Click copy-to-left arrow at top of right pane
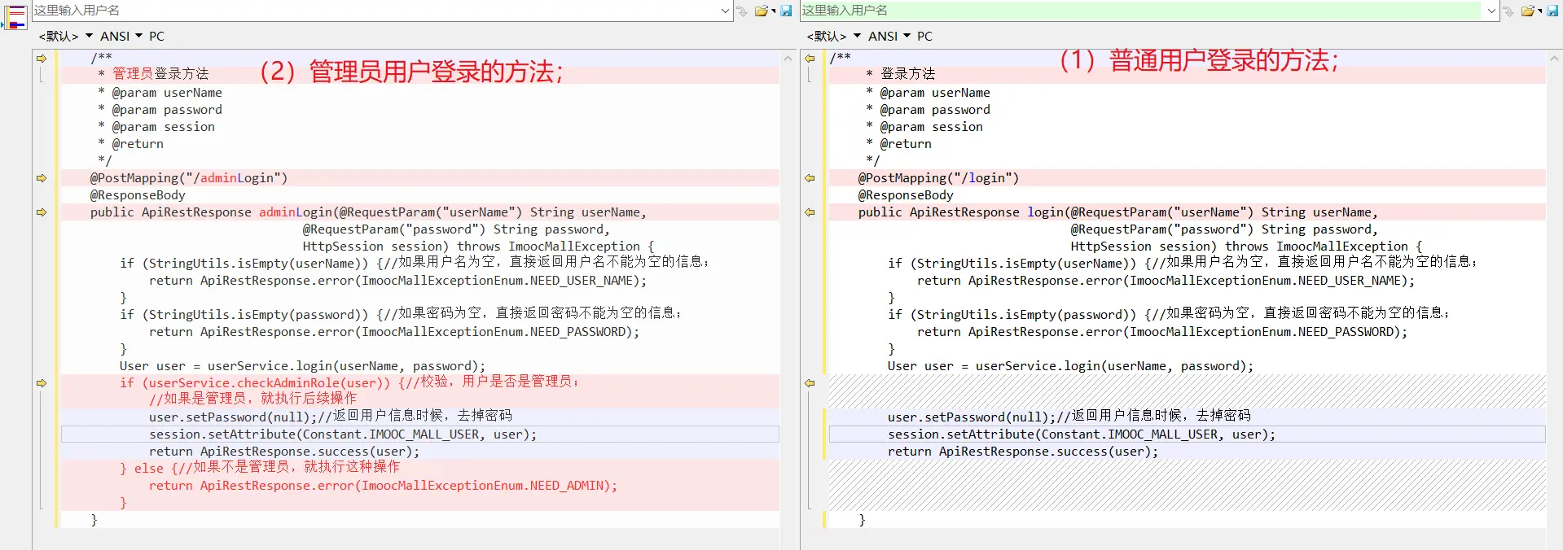 810,59
